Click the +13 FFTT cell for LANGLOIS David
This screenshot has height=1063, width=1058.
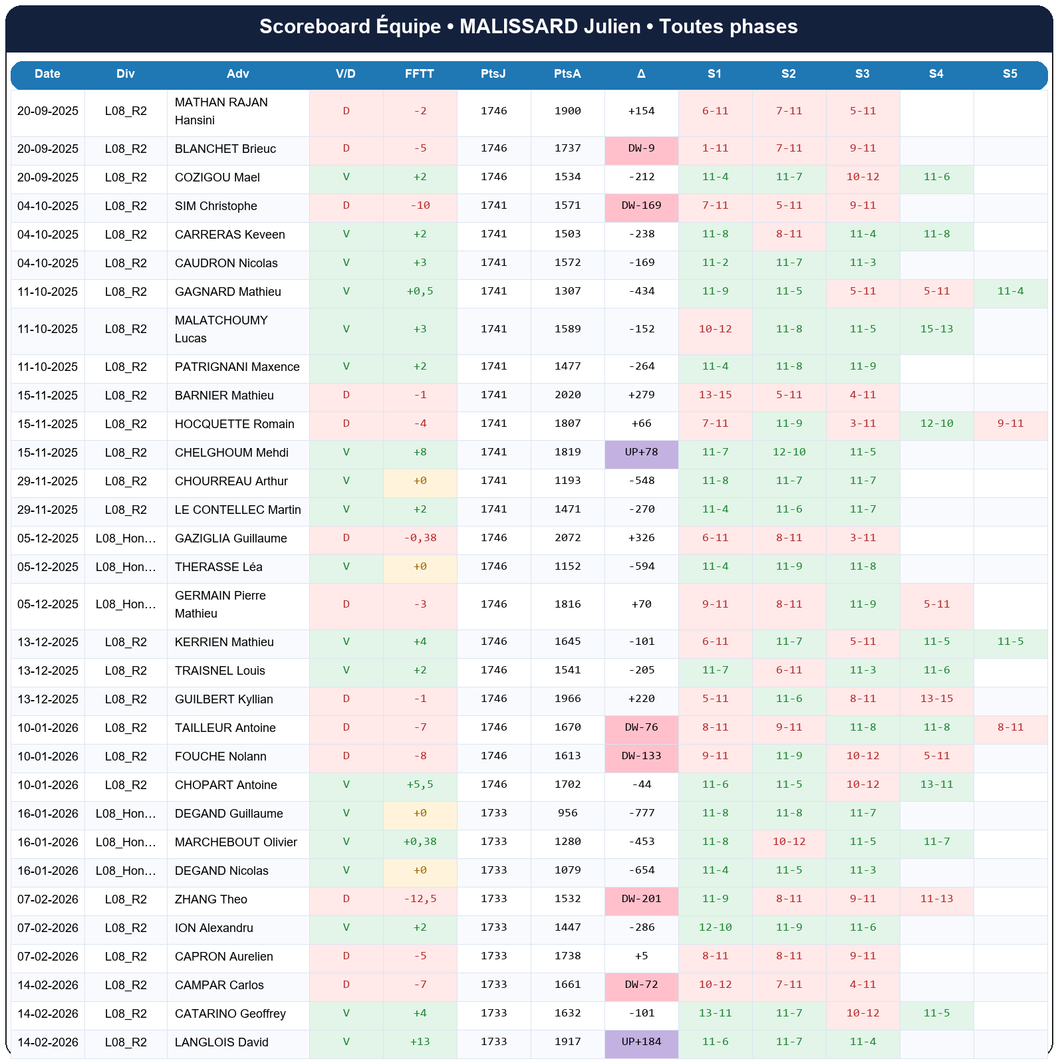[x=420, y=1042]
